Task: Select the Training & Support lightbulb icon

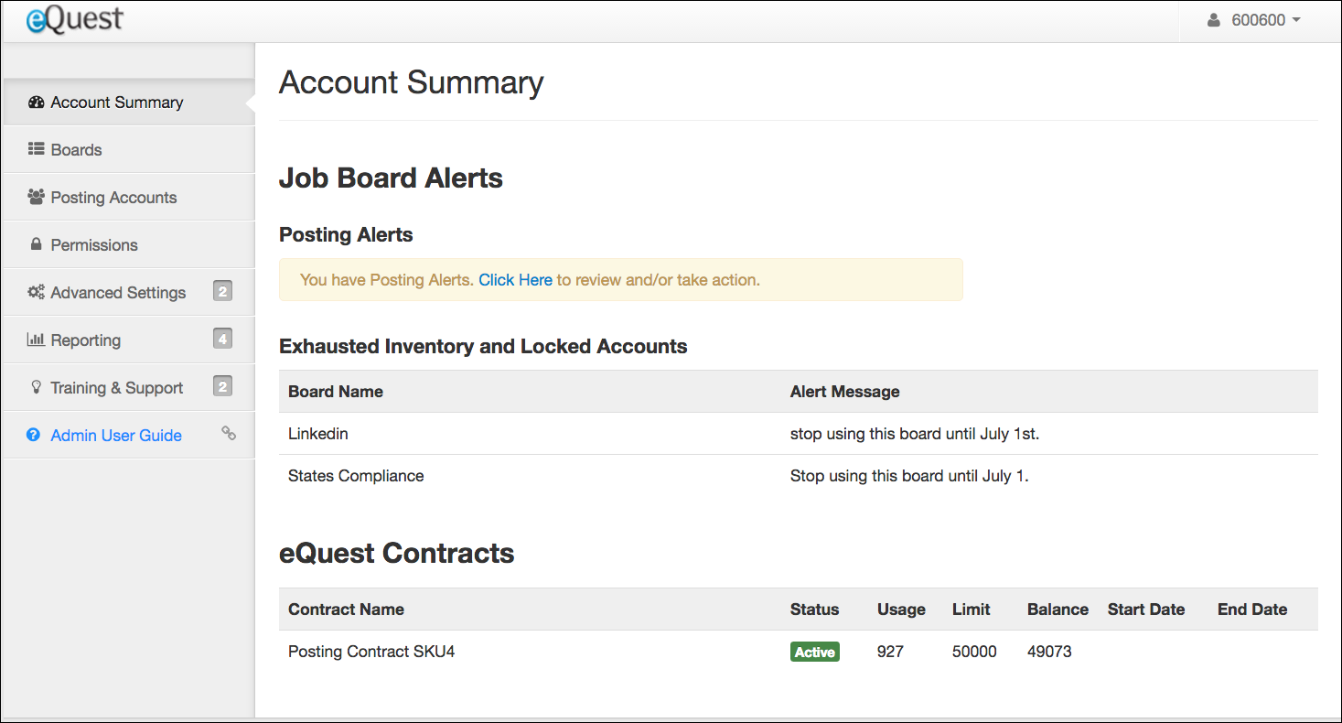Action: pyautogui.click(x=36, y=387)
